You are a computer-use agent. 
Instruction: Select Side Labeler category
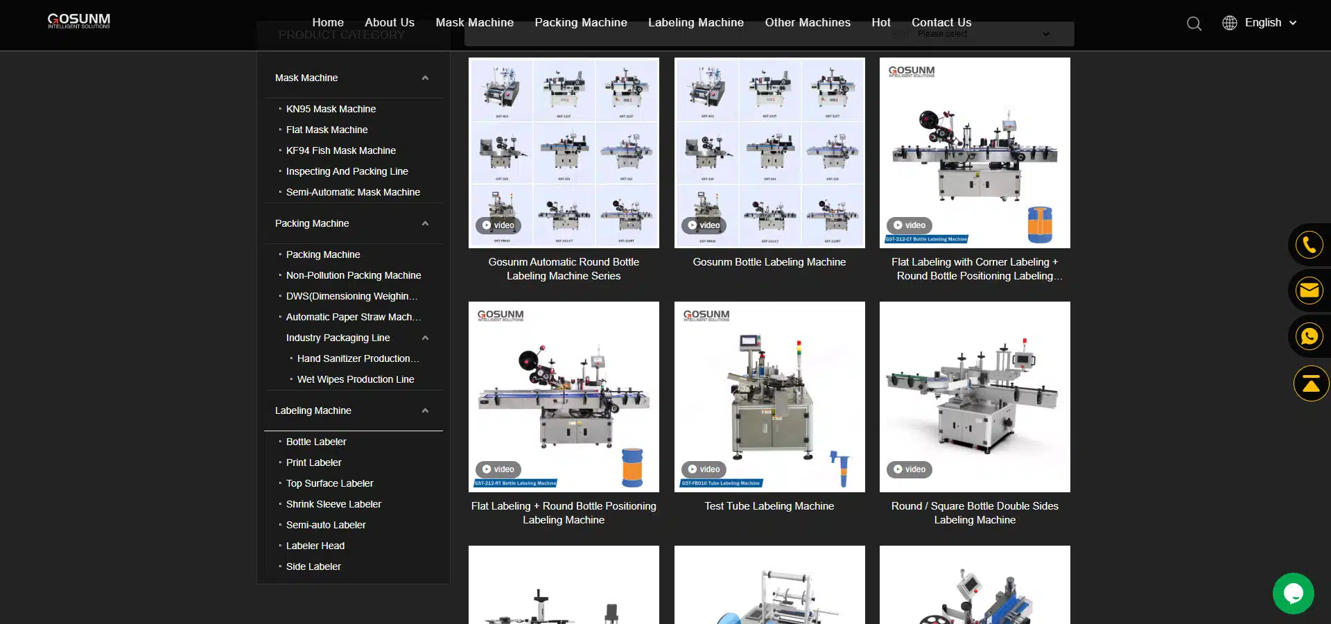pos(313,566)
